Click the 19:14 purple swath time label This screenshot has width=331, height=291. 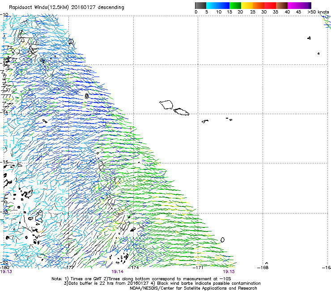tap(117, 272)
